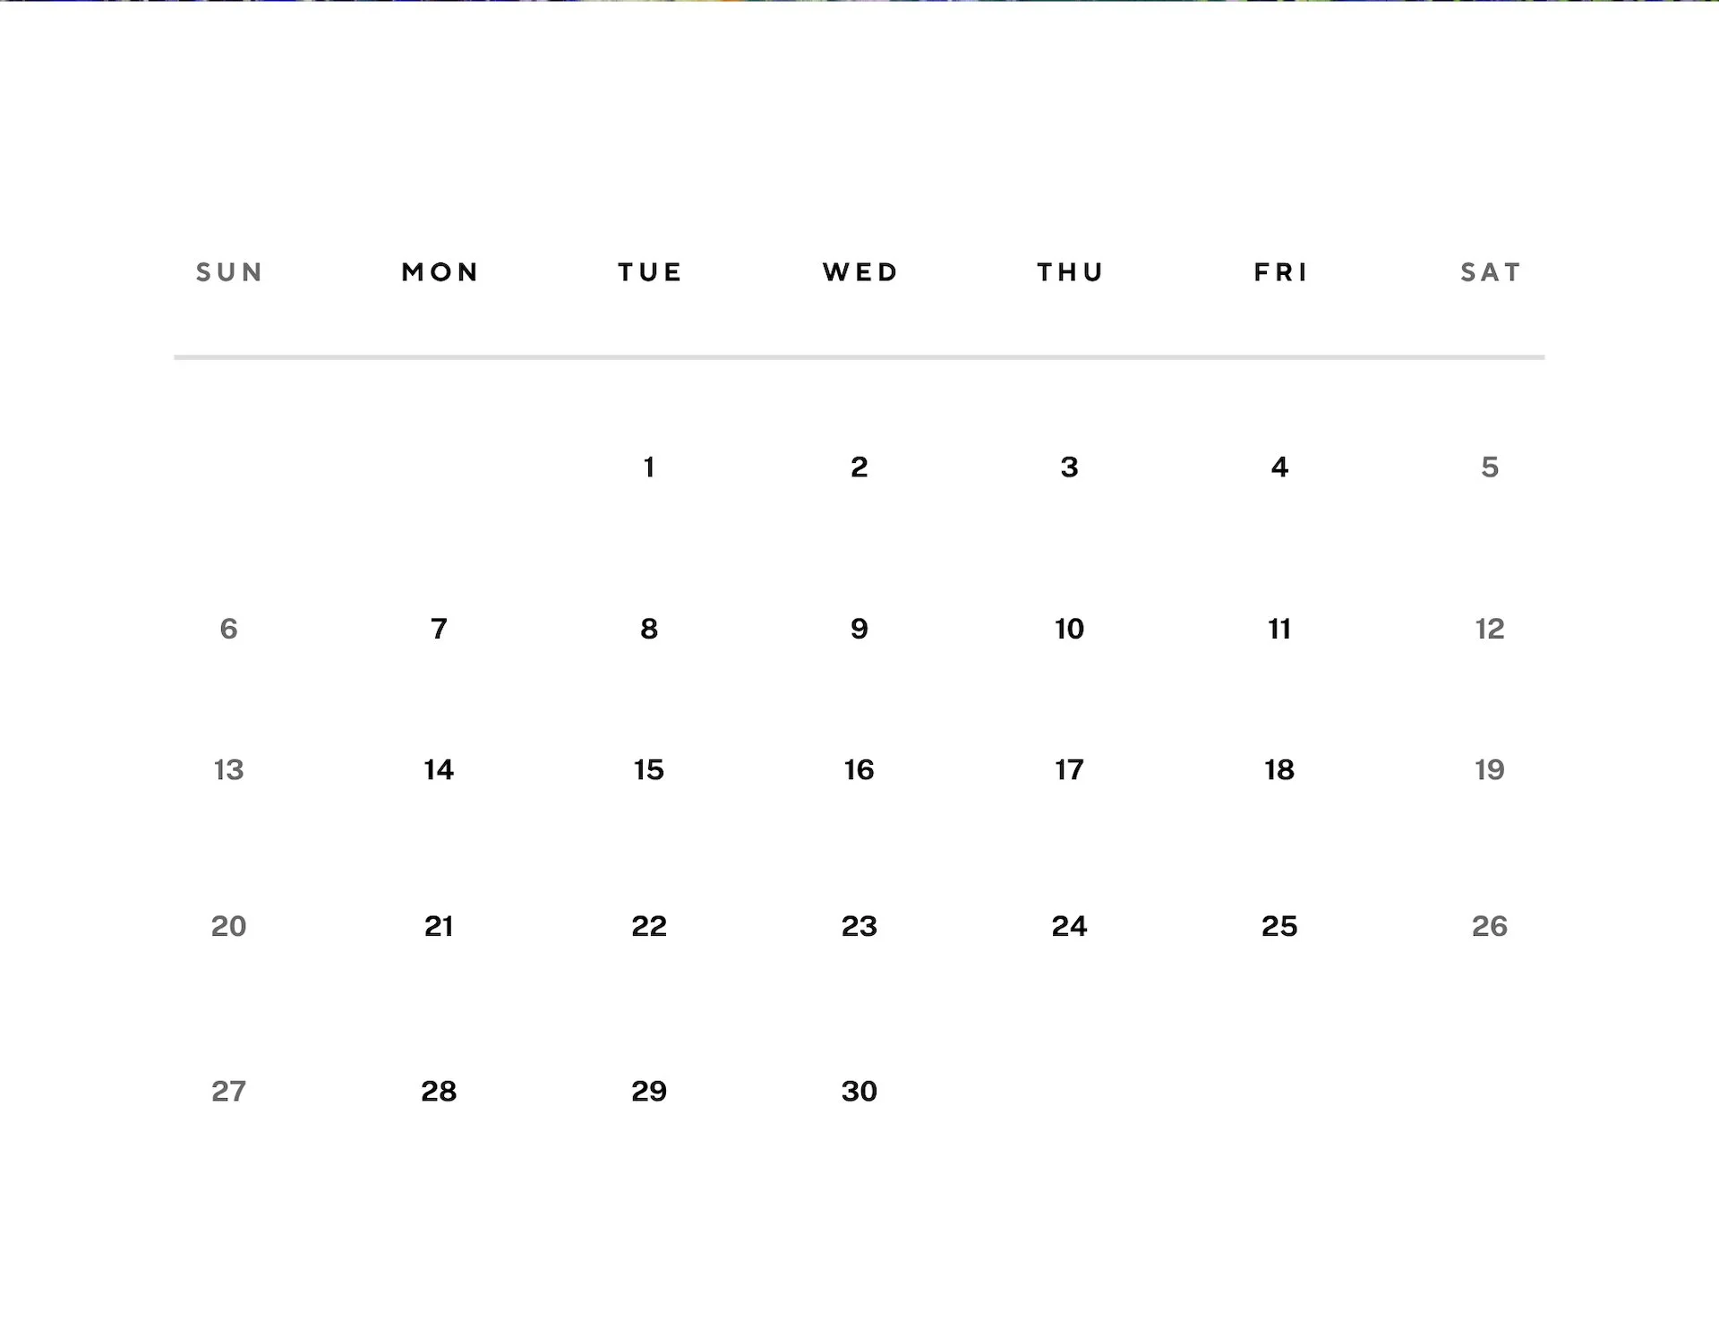The height and width of the screenshot is (1329, 1719).
Task: Click the FRI weekday header
Action: pyautogui.click(x=1280, y=272)
